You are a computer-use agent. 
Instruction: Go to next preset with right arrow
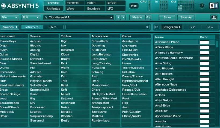coord(123,17)
